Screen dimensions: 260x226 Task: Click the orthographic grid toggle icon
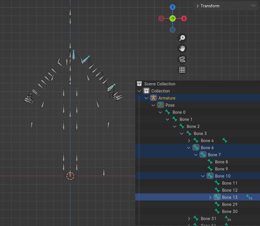pyautogui.click(x=182, y=70)
